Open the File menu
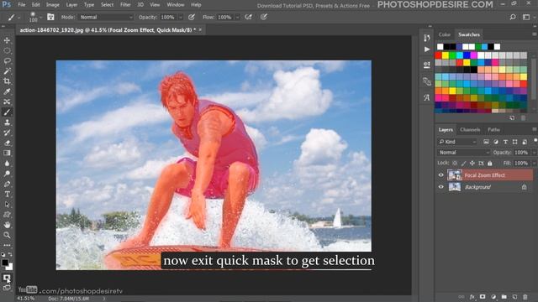 22,5
